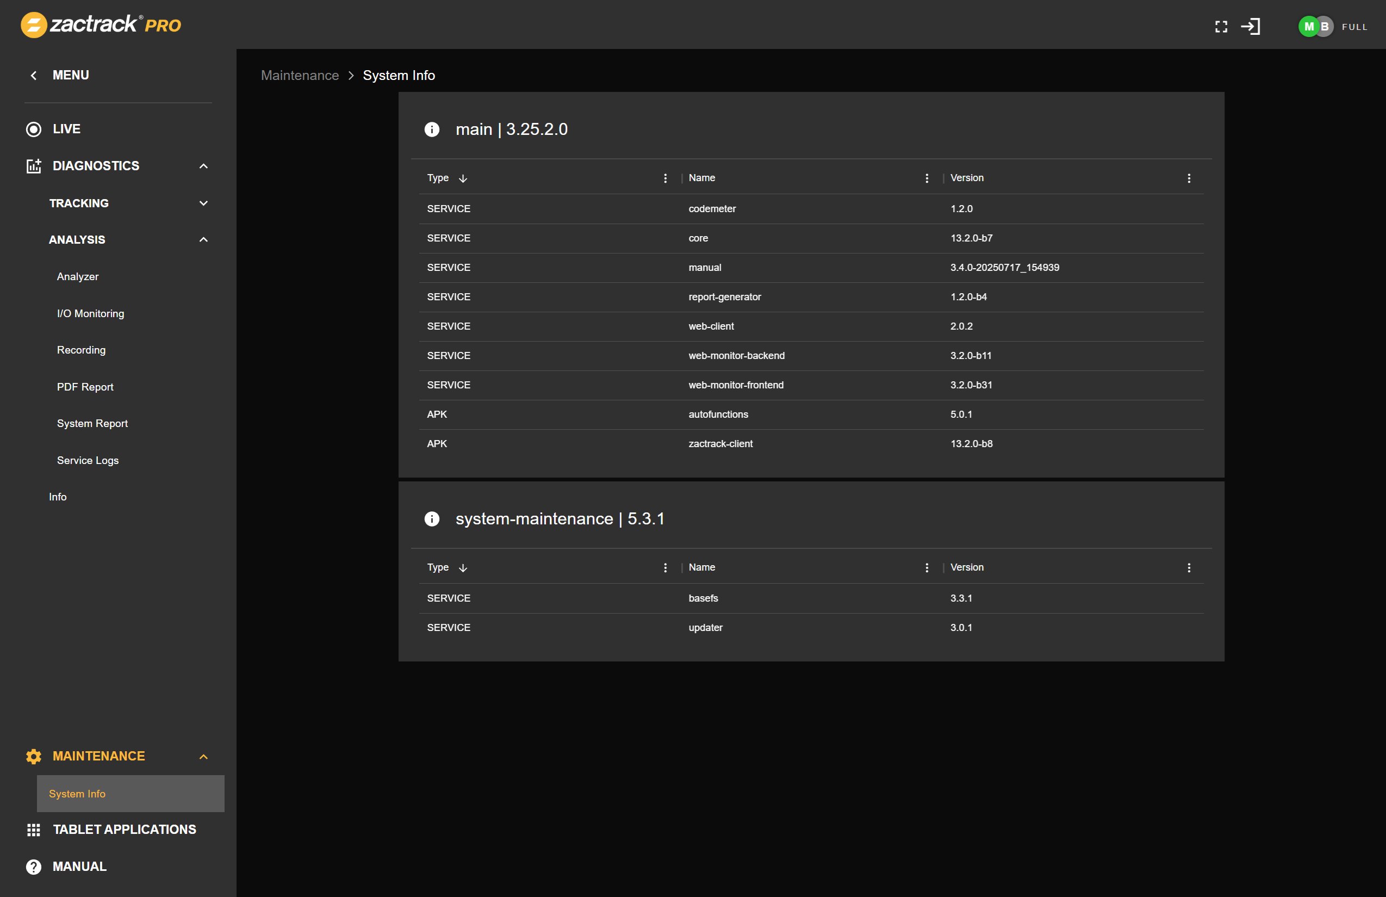
Task: Toggle sorting on the Name column header
Action: pos(701,178)
